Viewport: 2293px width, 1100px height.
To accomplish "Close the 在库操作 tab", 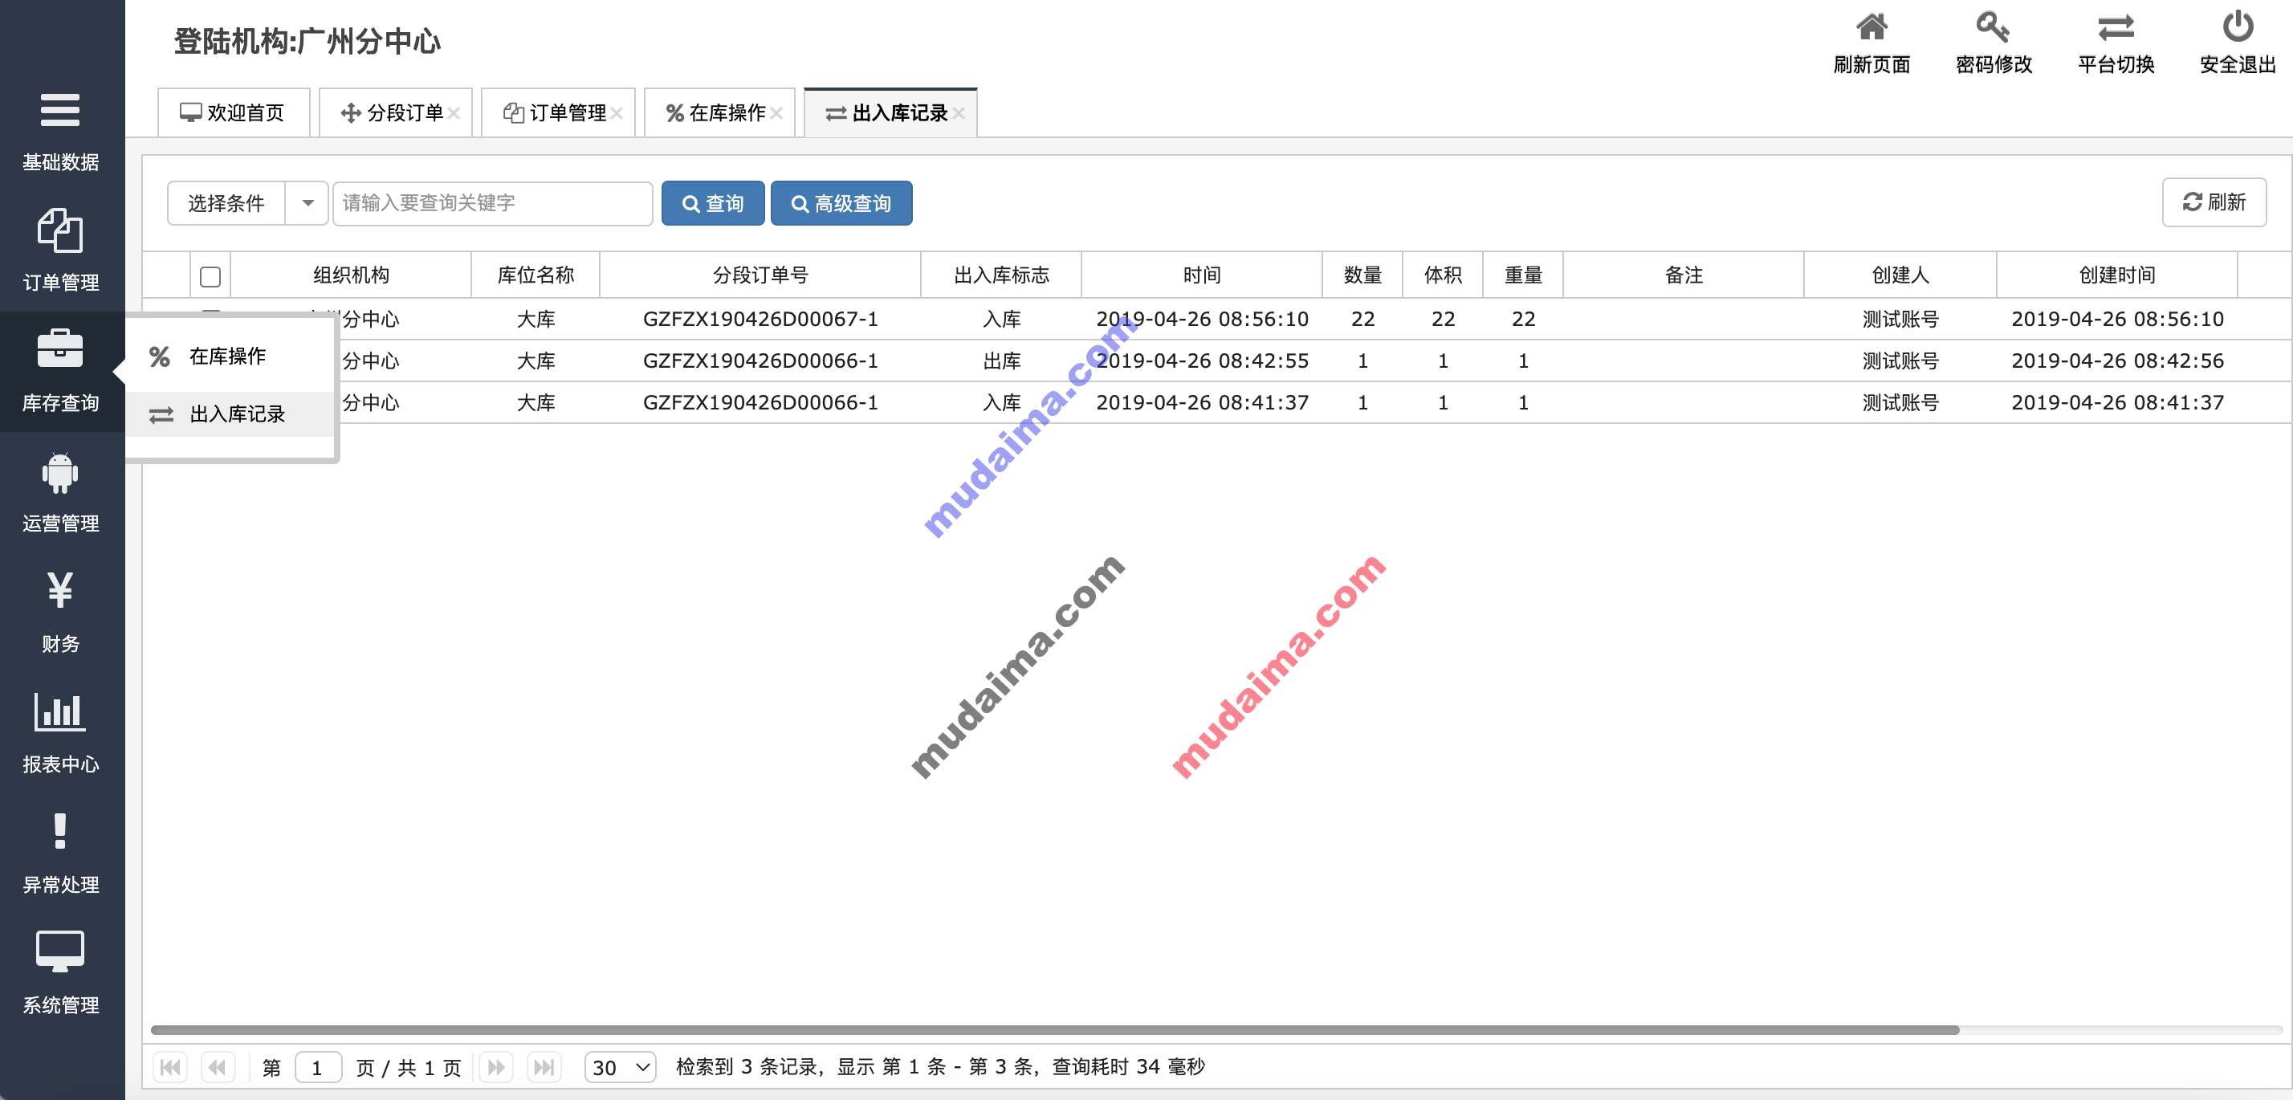I will pos(776,113).
